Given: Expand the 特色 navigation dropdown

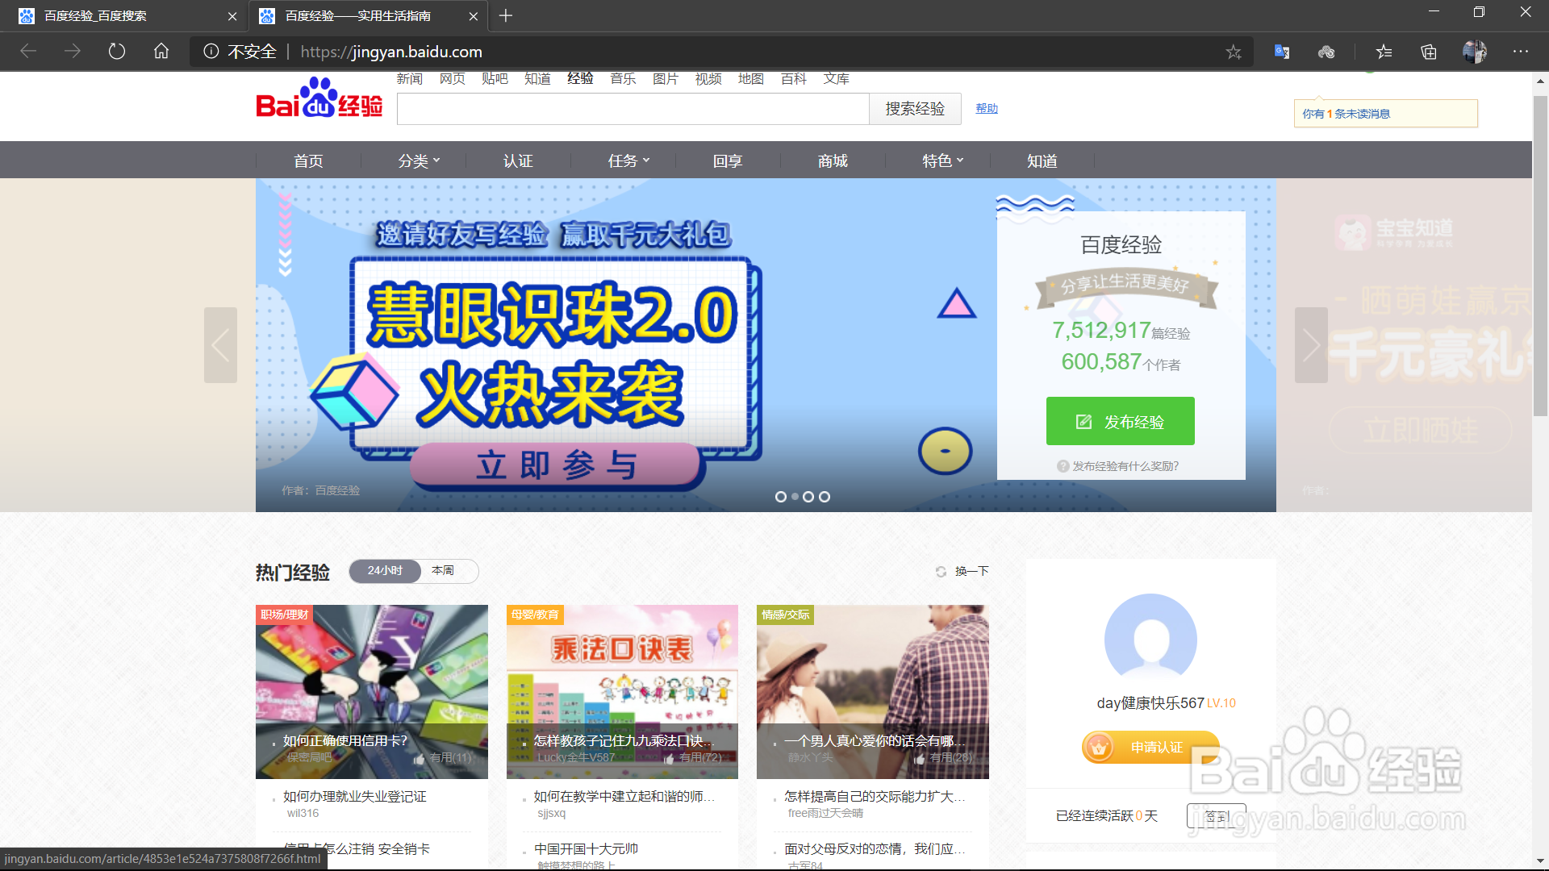Looking at the screenshot, I should 942,161.
